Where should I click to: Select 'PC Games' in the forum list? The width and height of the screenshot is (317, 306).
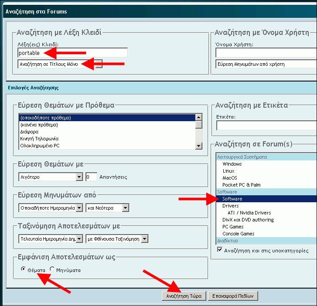coord(266,227)
